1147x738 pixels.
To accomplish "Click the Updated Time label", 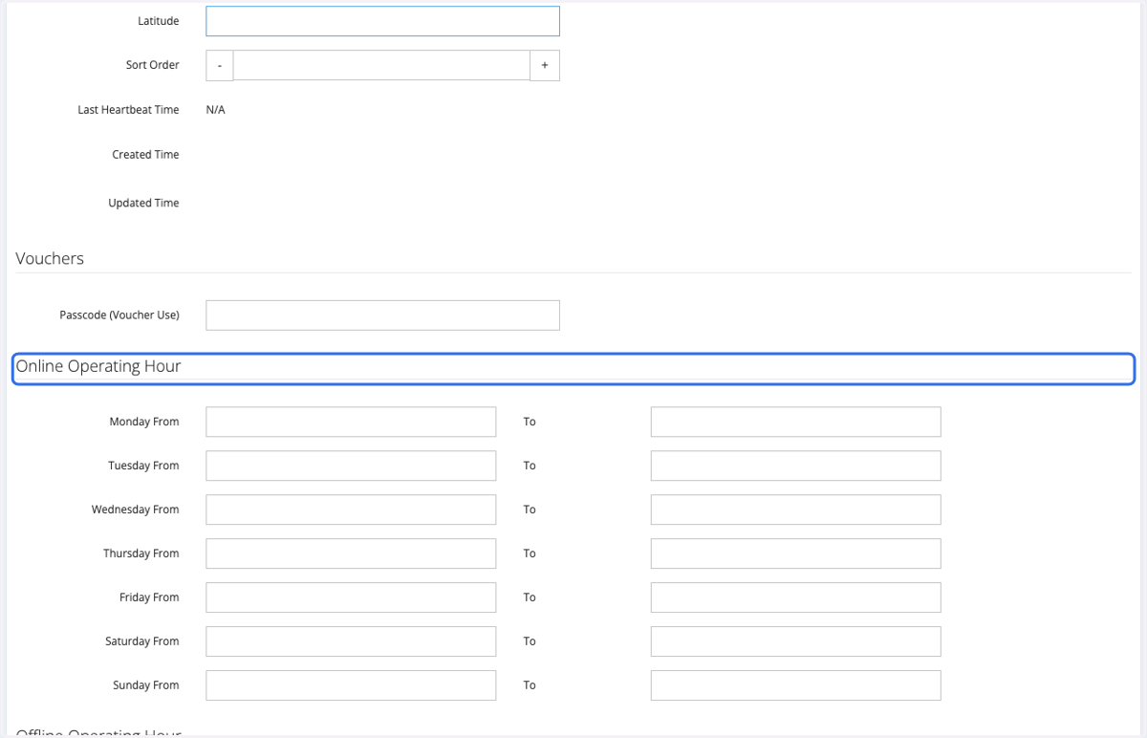I will click(x=143, y=203).
